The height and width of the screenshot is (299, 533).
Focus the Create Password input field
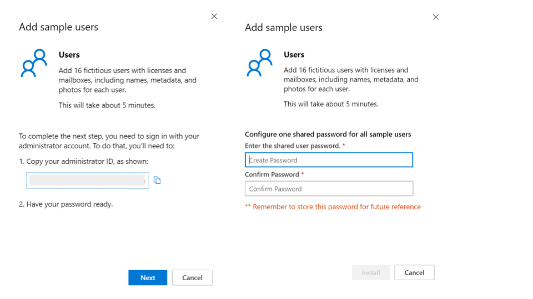(x=329, y=160)
